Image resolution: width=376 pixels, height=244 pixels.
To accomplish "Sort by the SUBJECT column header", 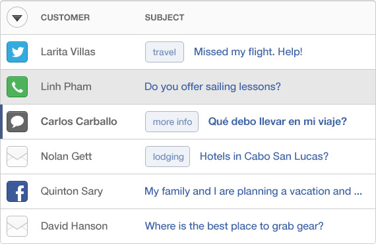I will 164,18.
